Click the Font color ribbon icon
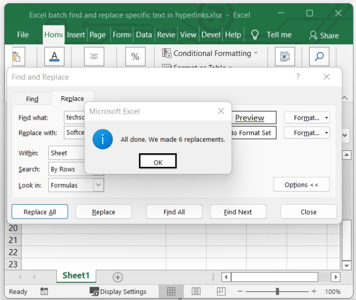 pyautogui.click(x=54, y=57)
